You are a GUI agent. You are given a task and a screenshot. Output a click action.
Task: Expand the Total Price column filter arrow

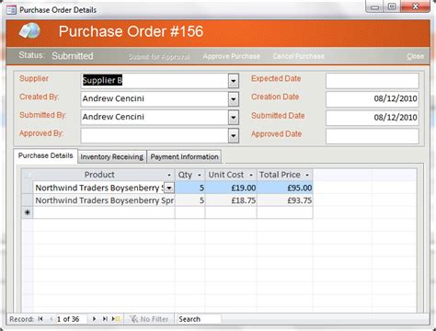point(307,175)
